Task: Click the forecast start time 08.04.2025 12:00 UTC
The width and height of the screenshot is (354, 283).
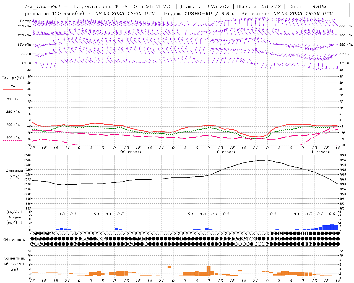Action: (125, 14)
